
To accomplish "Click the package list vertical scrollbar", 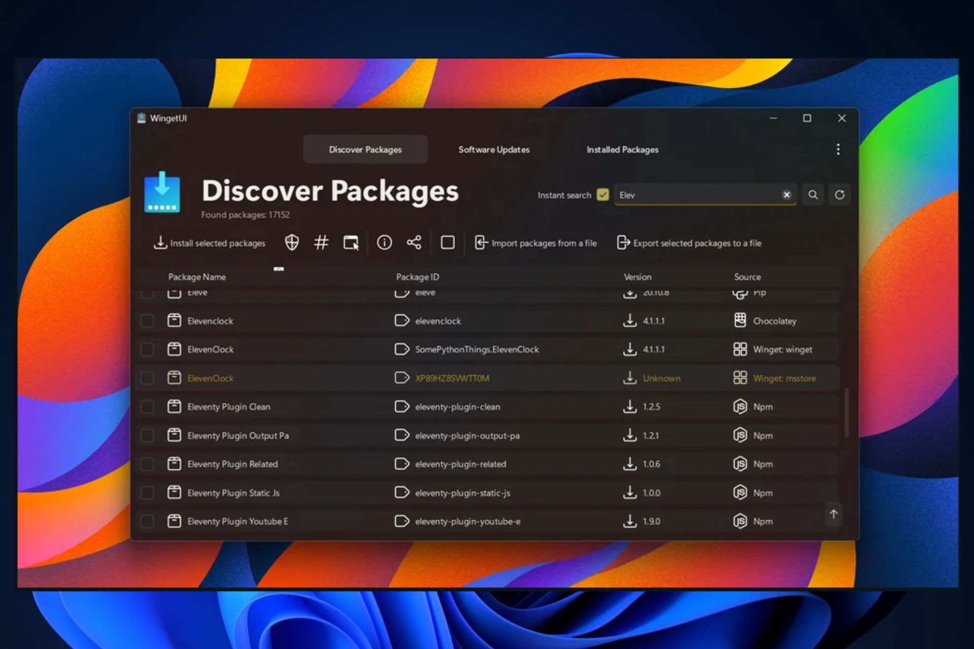I will (846, 413).
